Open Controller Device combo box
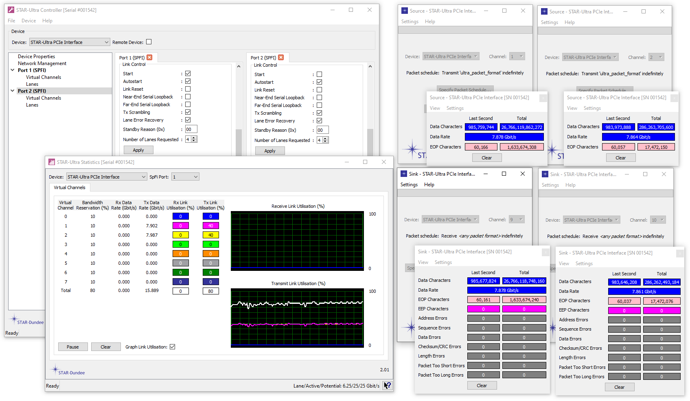Screen dimensions: 690x401 pyautogui.click(x=70, y=42)
